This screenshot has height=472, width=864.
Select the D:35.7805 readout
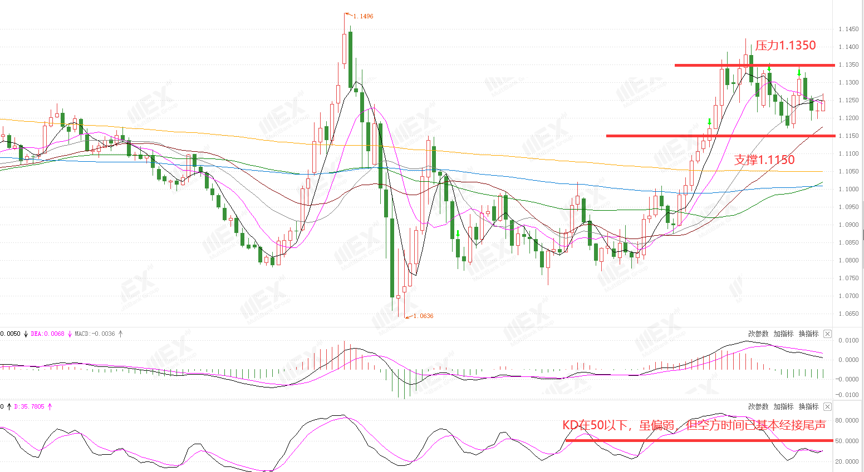coord(29,406)
